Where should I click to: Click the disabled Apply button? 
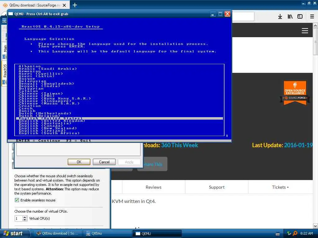129,162
